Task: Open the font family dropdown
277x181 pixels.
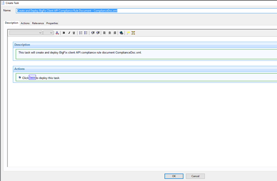Action: click(x=26, y=33)
